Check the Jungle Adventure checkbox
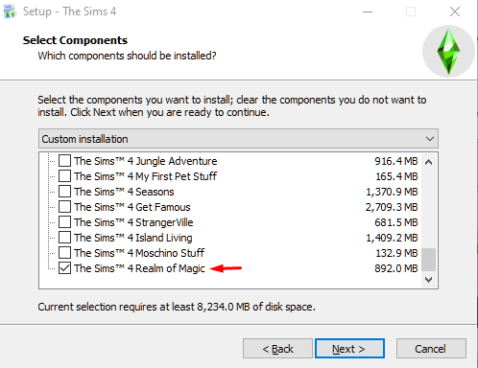 pos(64,161)
